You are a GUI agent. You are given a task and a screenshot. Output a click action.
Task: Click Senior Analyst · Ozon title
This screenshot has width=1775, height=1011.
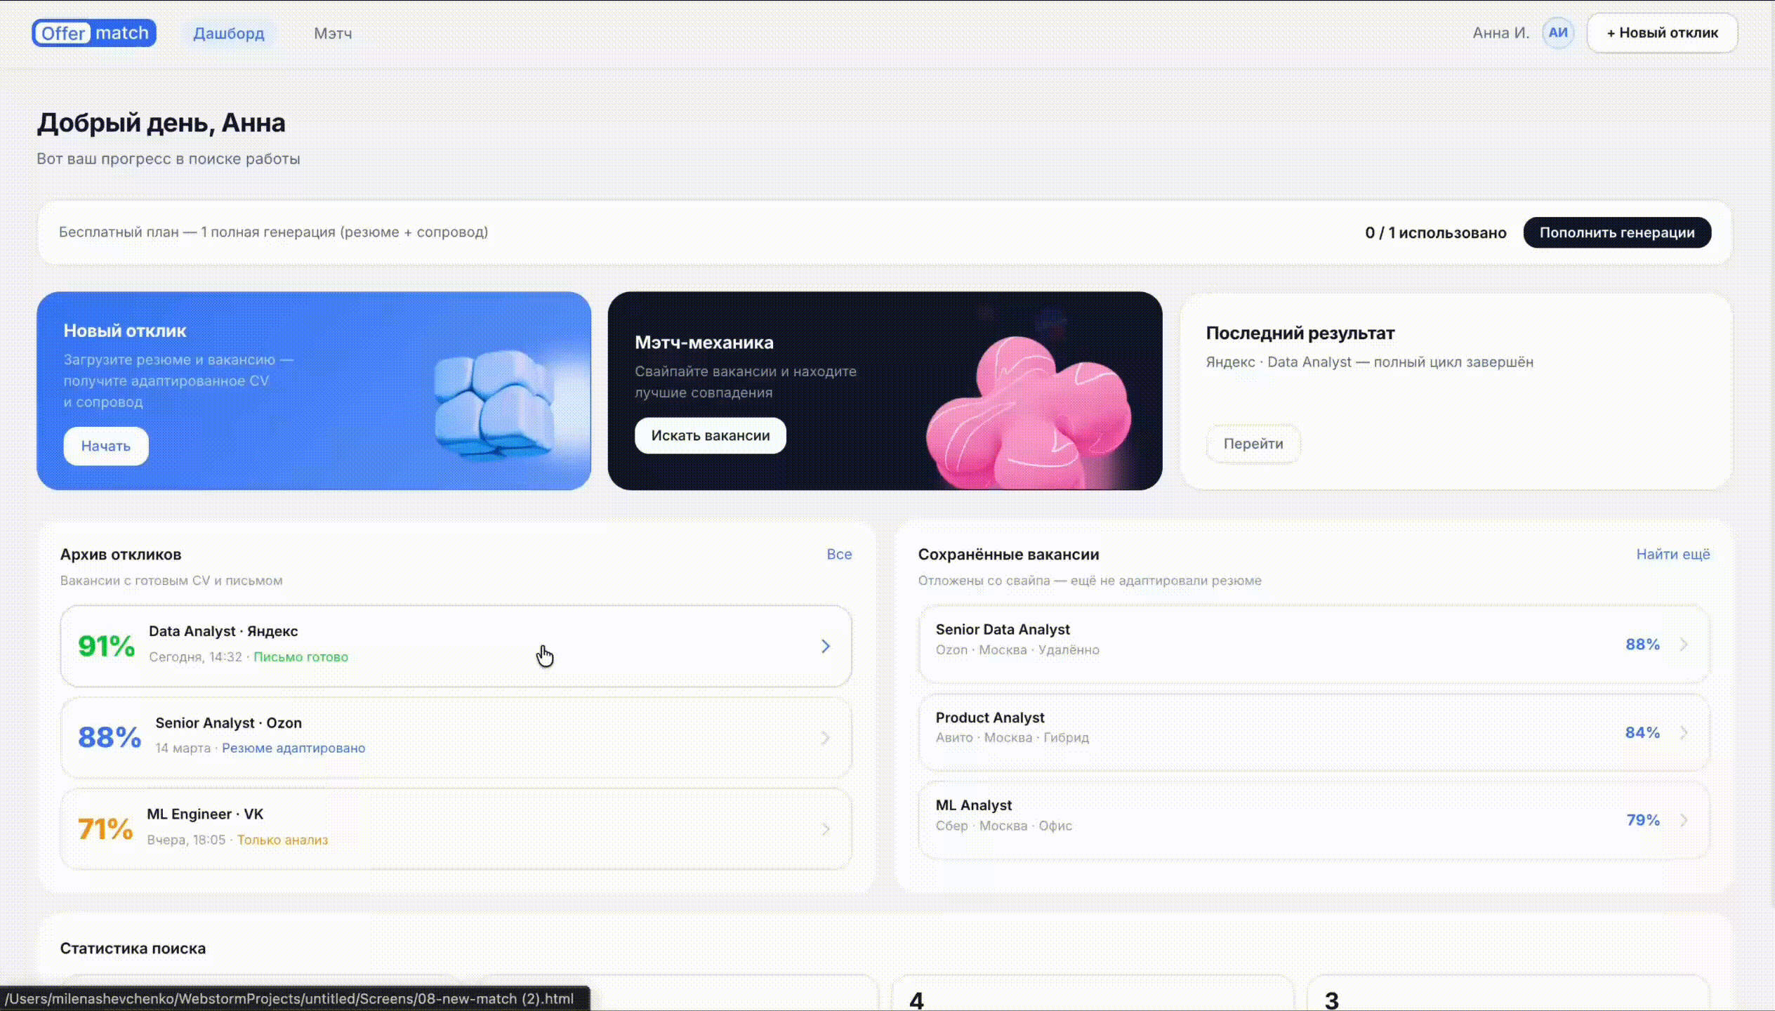click(228, 723)
